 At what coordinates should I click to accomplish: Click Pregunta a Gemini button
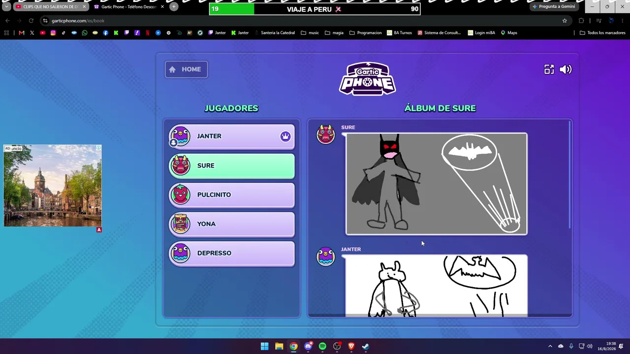pyautogui.click(x=554, y=7)
